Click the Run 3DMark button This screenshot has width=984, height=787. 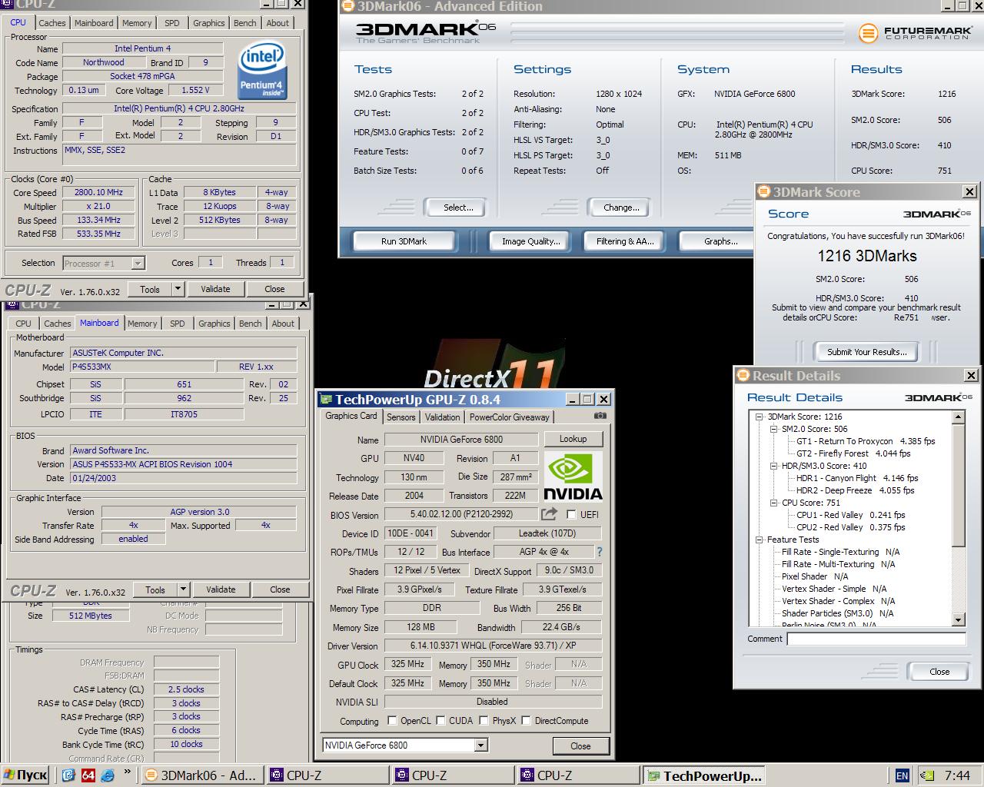tap(404, 241)
